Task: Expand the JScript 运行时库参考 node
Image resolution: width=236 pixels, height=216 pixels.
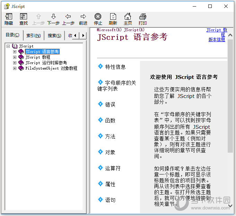Action: pos(15,63)
